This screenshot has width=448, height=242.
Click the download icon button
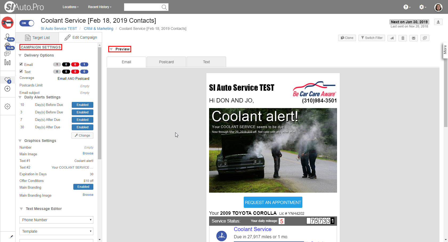[438, 22]
